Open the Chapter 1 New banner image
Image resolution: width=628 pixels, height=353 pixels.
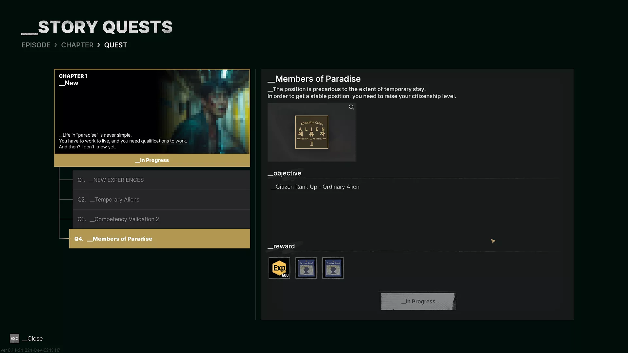(152, 111)
